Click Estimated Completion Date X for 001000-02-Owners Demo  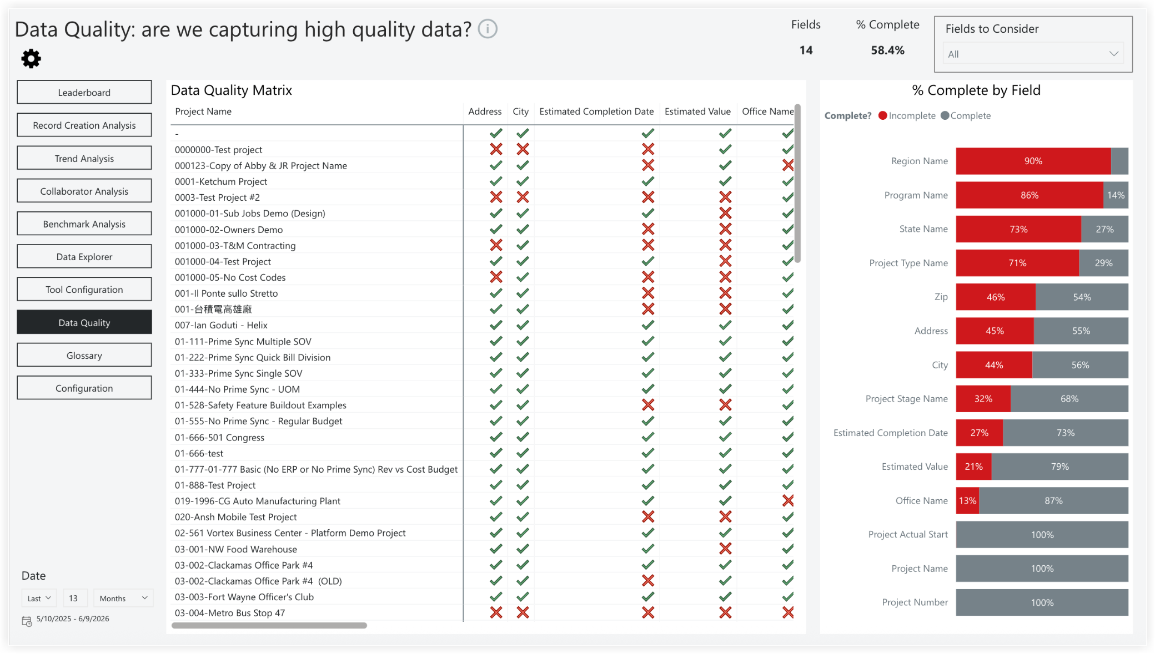point(648,229)
